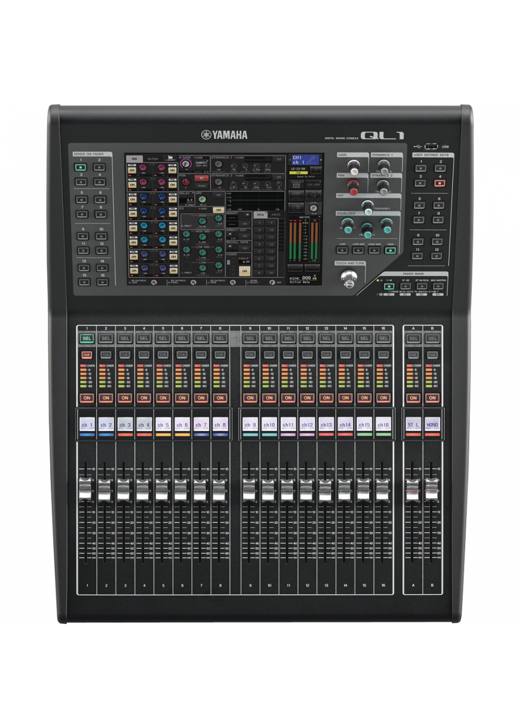Mute channel 12 via its ON key
Screen dimensions: 520x728
click(307, 398)
